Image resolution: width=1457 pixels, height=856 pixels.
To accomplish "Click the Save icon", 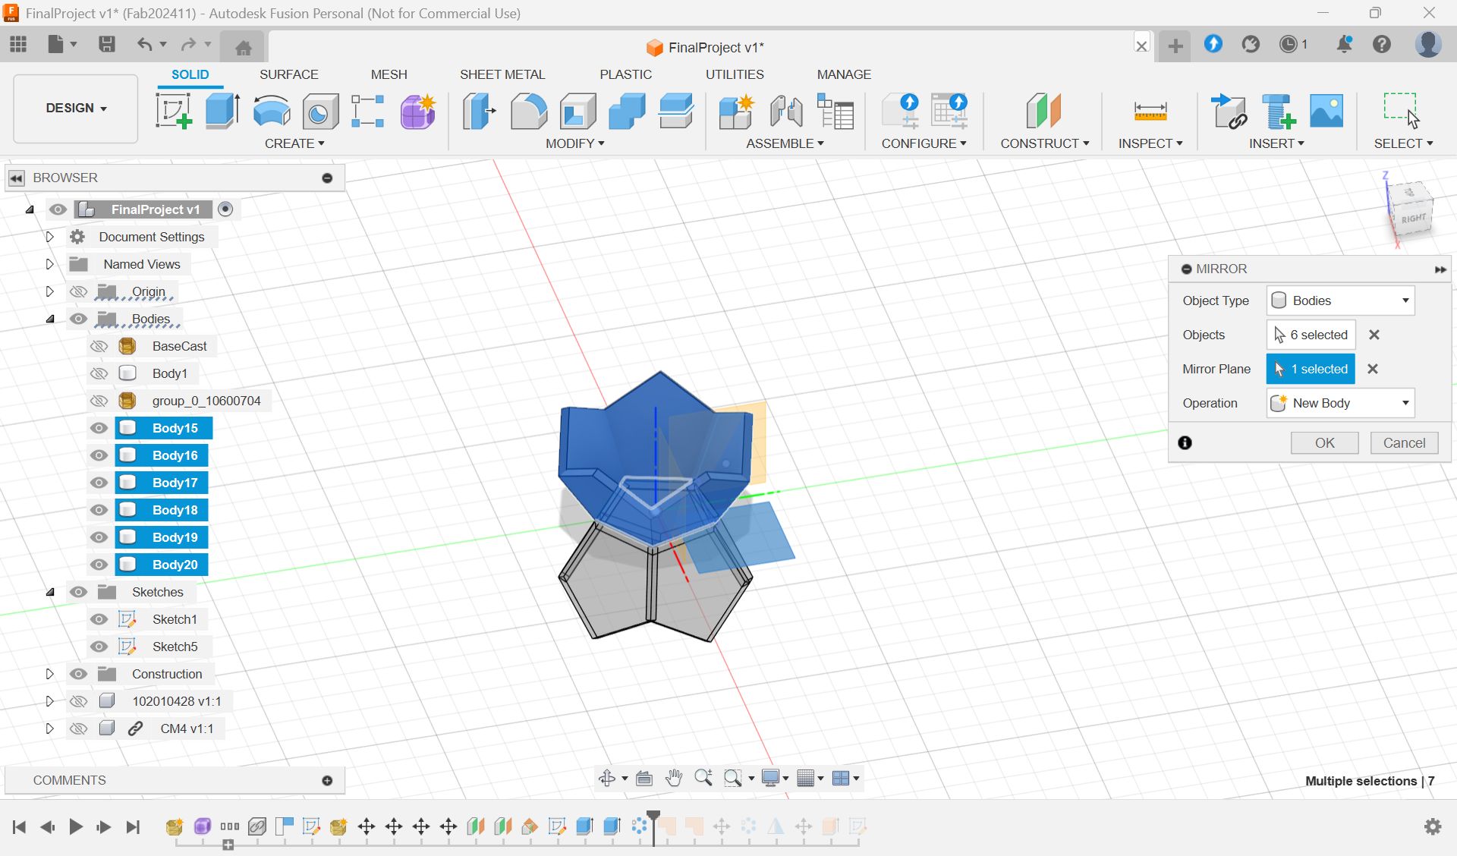I will (x=107, y=44).
